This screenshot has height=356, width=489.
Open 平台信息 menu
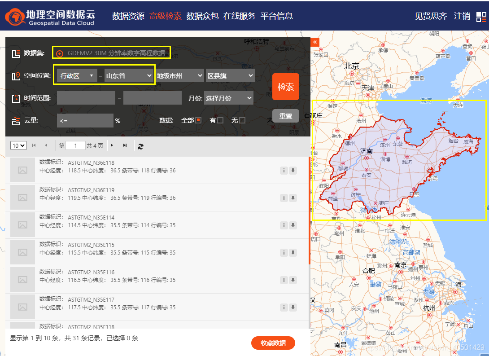click(277, 16)
